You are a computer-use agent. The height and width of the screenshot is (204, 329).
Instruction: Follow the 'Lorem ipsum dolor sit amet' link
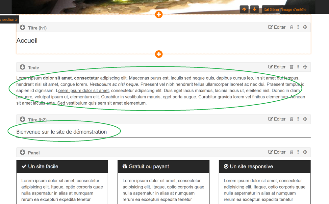tap(83, 90)
